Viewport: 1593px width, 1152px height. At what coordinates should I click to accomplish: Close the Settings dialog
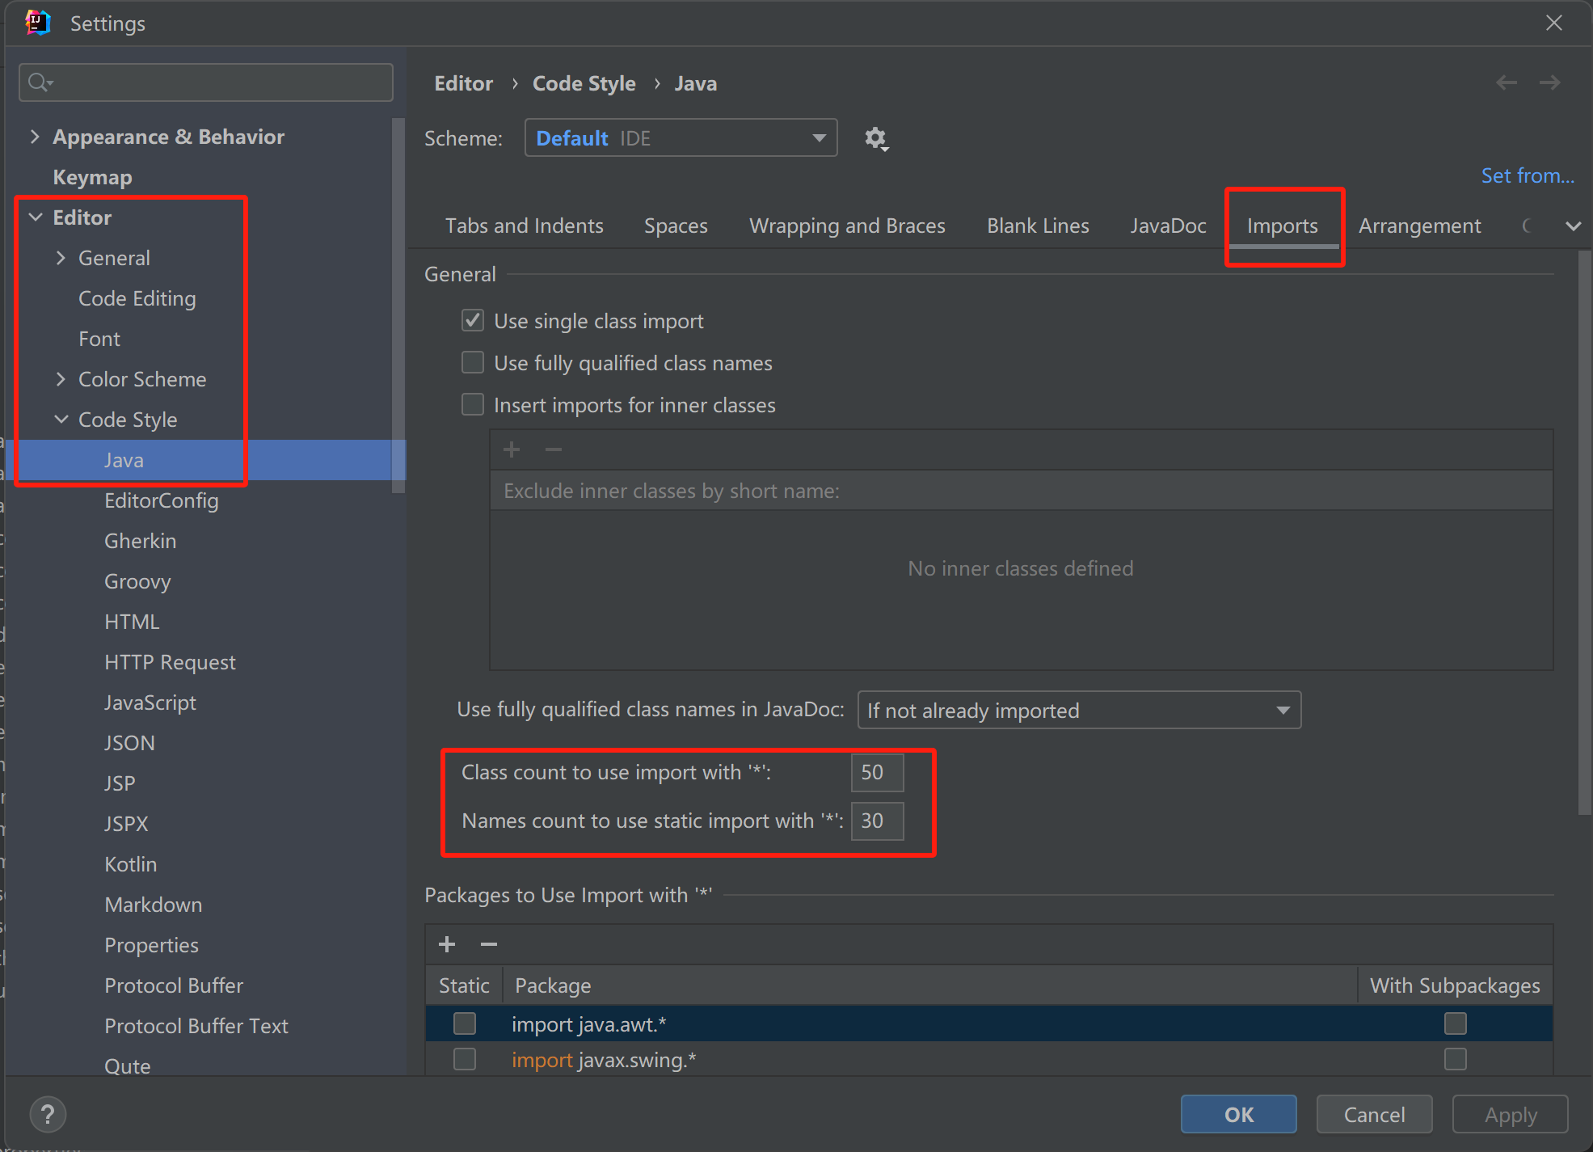[1554, 23]
